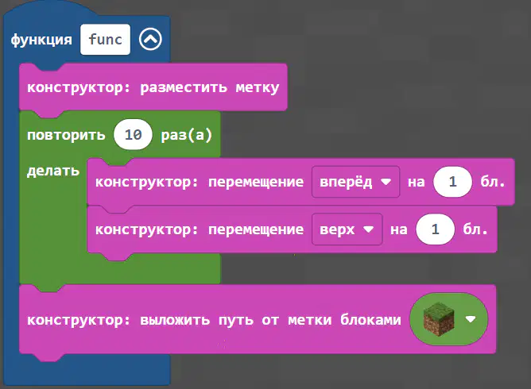Select 'конструктор: разместить метку' block

(153, 87)
